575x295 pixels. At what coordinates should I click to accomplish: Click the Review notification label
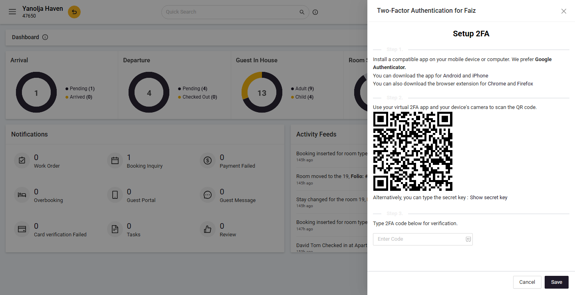pos(228,235)
